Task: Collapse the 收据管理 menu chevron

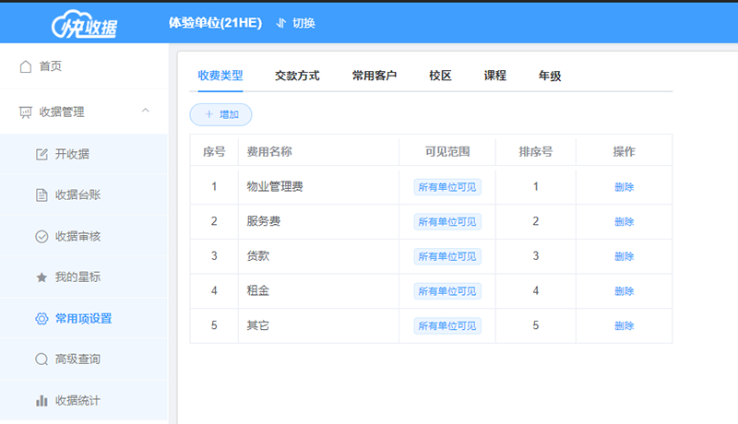Action: (x=146, y=112)
